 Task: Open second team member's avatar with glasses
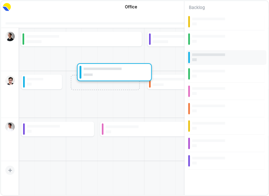coord(10,80)
